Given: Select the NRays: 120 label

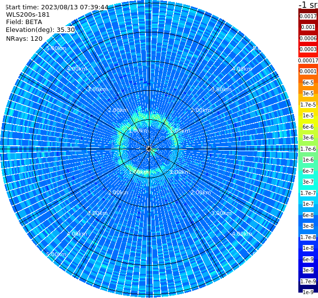Looking at the screenshot, I should click(24, 39).
